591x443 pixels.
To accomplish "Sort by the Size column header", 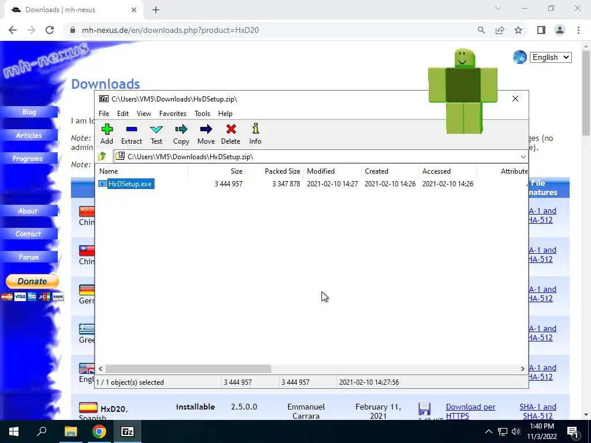I will coord(217,171).
